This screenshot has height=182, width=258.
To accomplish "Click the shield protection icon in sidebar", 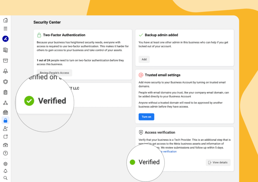I will pos(5,81).
